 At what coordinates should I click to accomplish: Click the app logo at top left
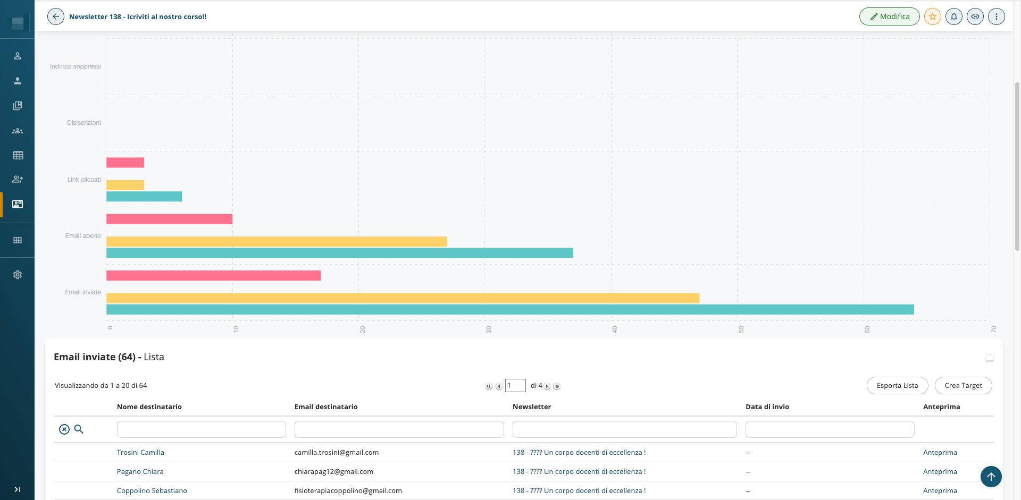pos(18,23)
